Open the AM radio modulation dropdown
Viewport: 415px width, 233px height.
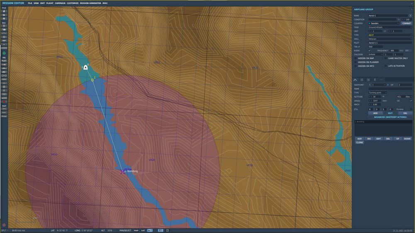pyautogui.click(x=408, y=51)
